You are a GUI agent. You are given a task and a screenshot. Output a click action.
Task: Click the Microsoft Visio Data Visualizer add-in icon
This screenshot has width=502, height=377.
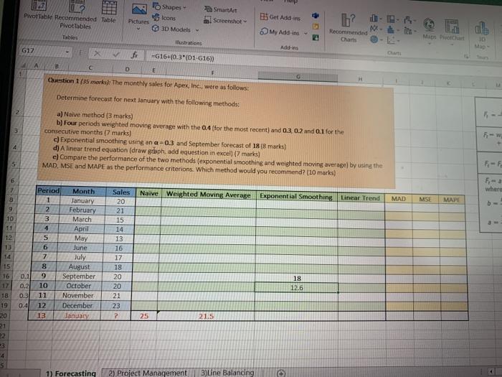[x=316, y=15]
